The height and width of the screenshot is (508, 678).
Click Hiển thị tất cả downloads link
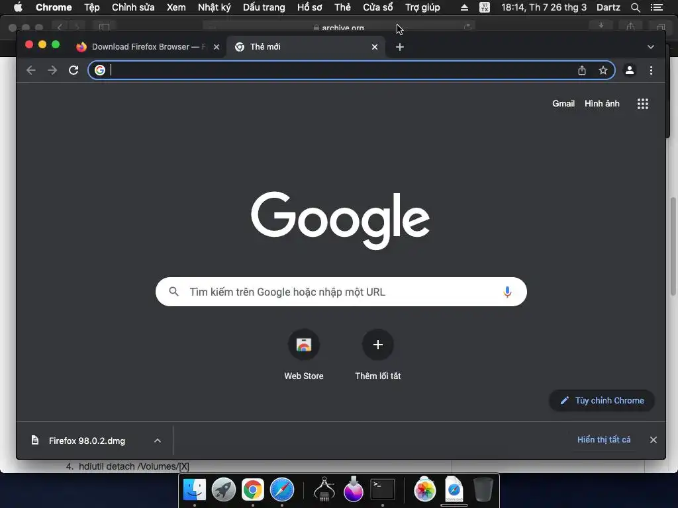pos(604,440)
